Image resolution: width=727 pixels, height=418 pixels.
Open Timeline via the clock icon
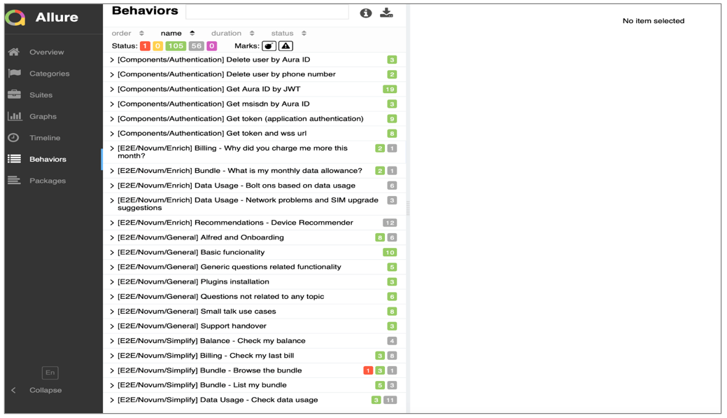tap(13, 137)
